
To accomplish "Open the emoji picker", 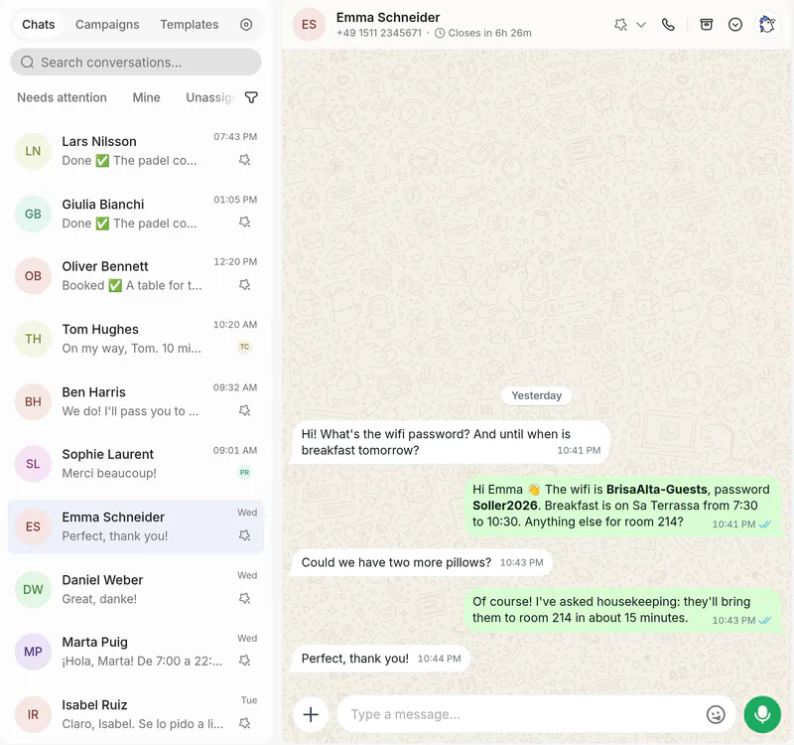I will pos(716,714).
